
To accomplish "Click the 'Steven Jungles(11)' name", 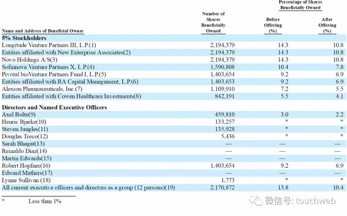I will (25, 129).
